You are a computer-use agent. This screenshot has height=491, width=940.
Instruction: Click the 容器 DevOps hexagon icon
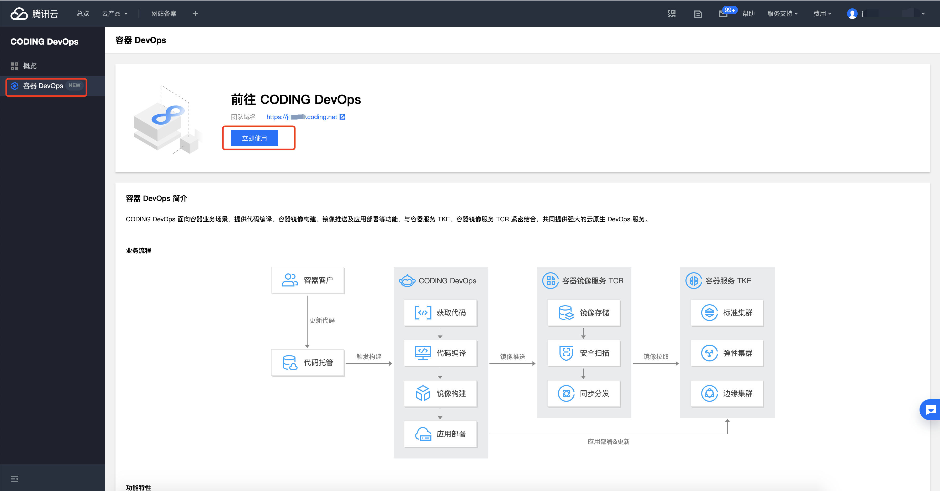(15, 86)
